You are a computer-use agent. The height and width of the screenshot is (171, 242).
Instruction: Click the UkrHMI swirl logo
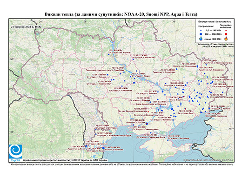(15, 151)
